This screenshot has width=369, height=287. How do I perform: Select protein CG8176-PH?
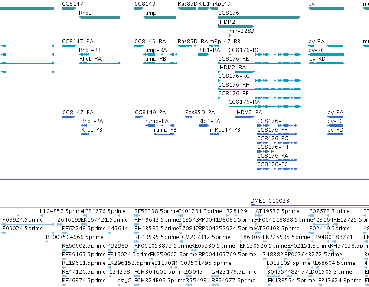tap(273, 147)
